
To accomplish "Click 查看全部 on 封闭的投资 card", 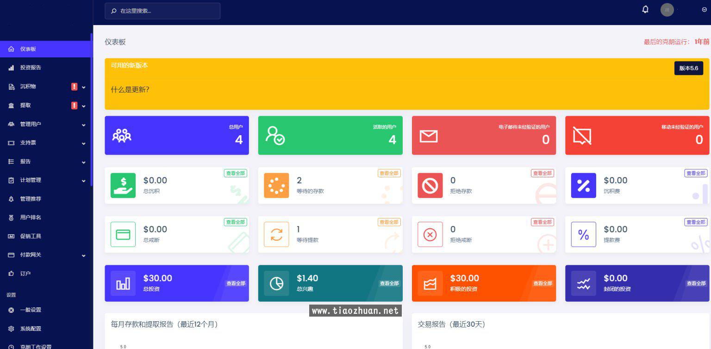I will tap(696, 283).
